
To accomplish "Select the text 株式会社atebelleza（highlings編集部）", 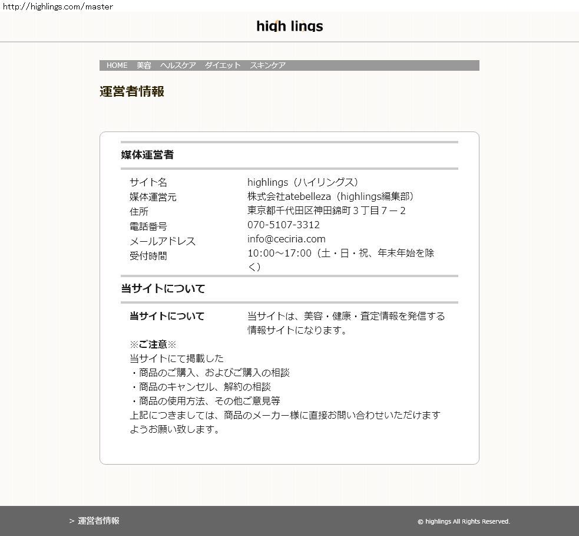I will (331, 196).
